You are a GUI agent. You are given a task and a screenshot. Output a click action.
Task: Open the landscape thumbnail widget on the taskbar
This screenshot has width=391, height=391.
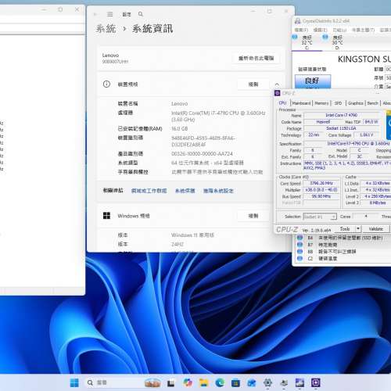click(152, 382)
